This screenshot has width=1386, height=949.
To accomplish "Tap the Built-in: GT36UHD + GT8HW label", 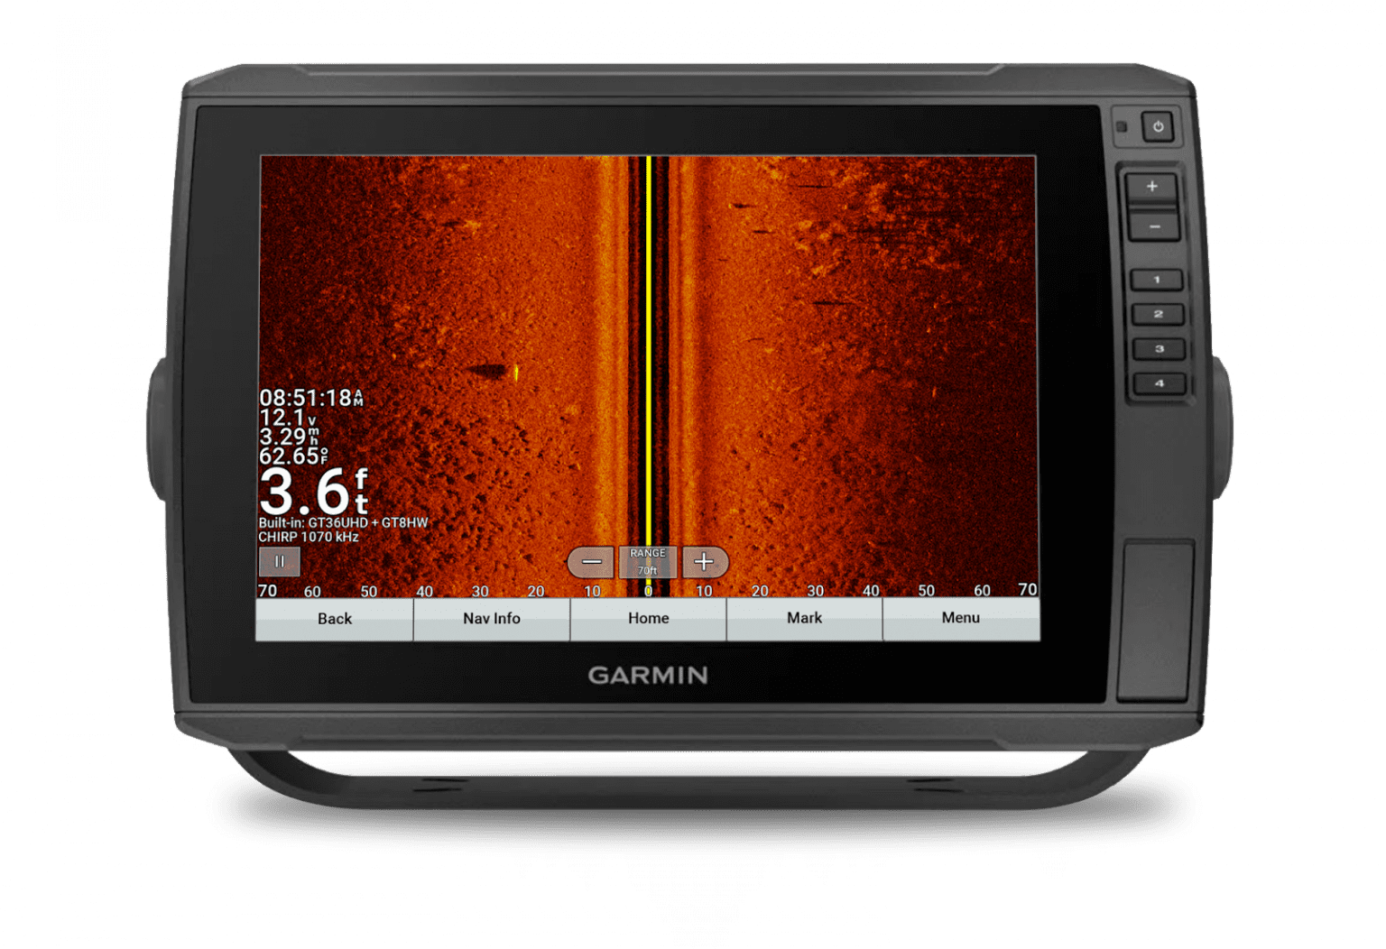I will pos(343,523).
